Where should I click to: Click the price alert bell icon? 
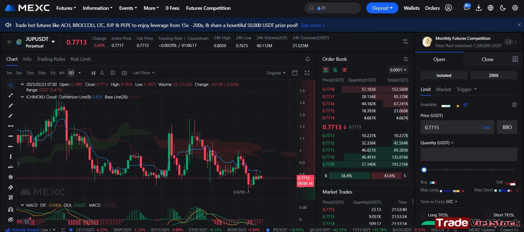(x=308, y=59)
